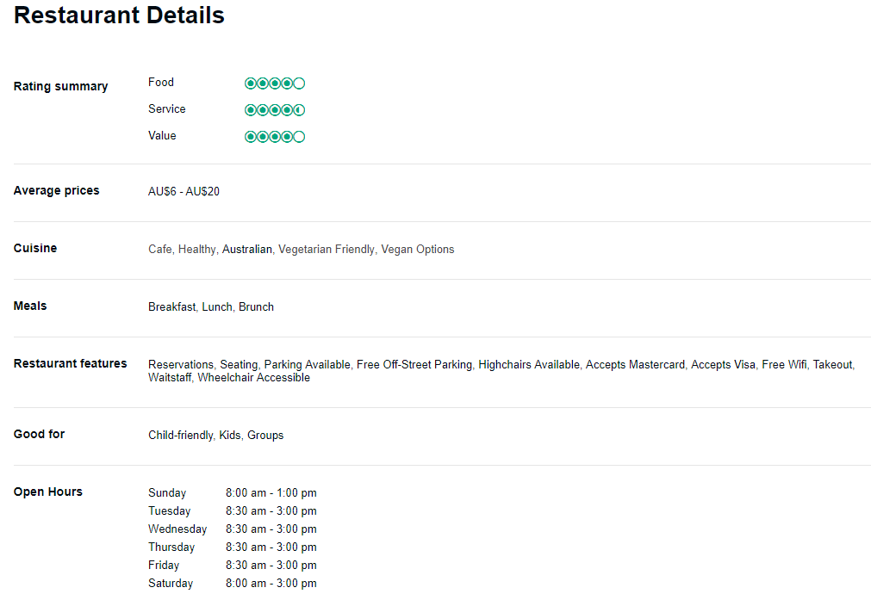
Task: Click the Thursday row day name
Action: click(171, 547)
